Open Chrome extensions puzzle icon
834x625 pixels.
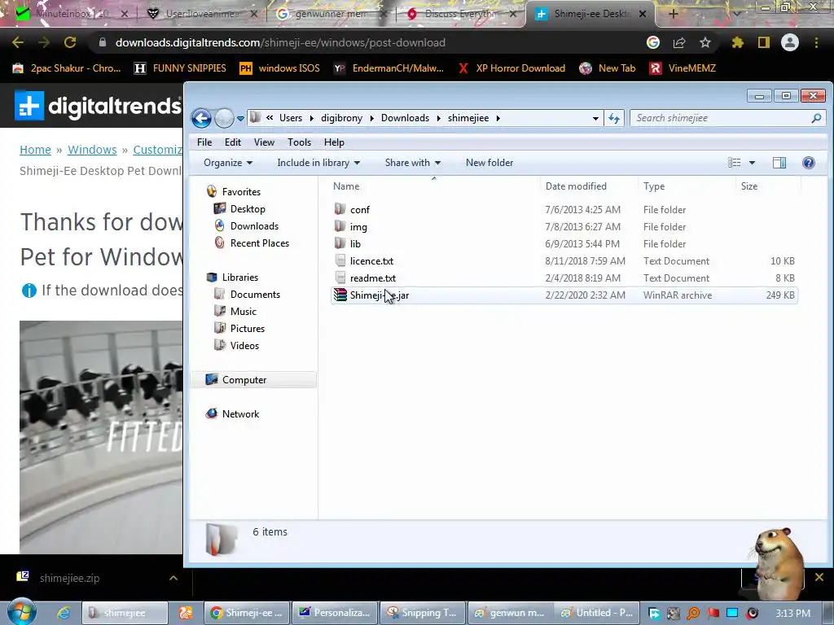737,42
